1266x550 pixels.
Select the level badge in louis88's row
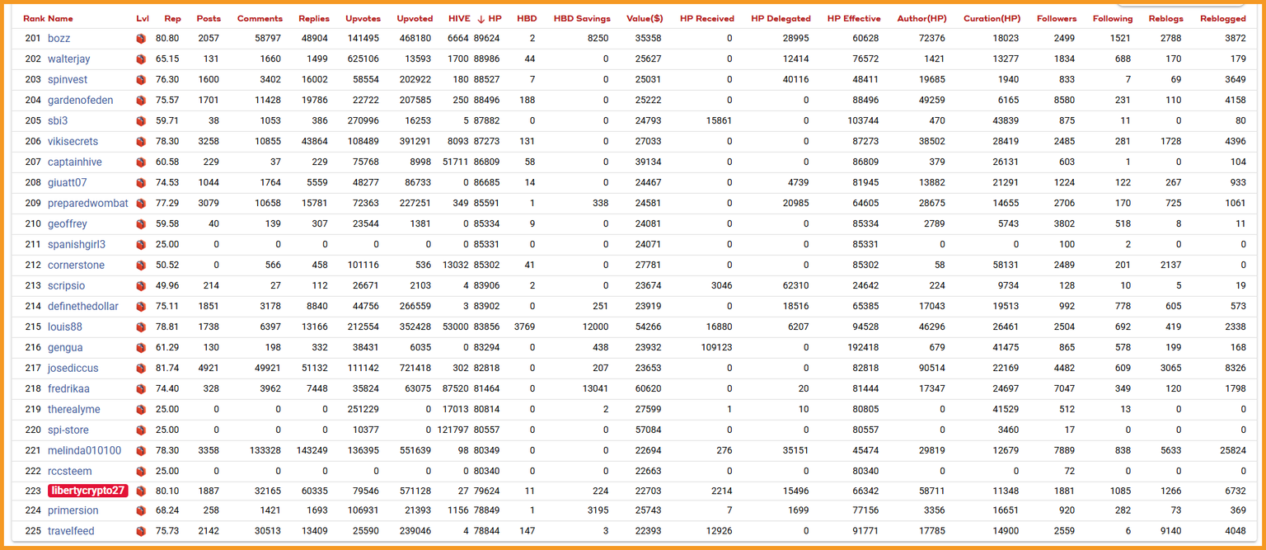click(x=141, y=327)
